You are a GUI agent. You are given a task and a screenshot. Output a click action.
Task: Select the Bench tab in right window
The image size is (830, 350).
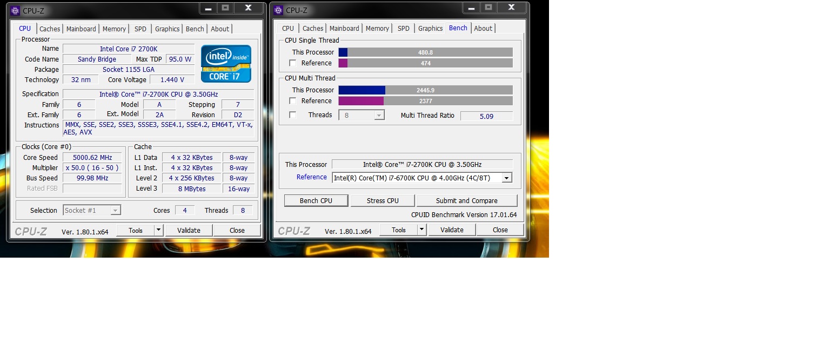point(458,28)
